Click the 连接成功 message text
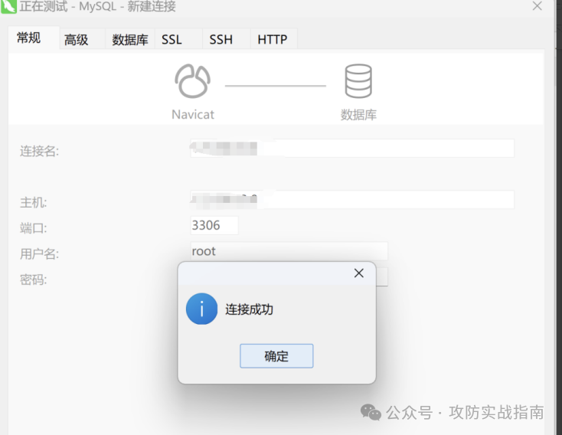Screen dimensions: 562x435 (x=249, y=309)
